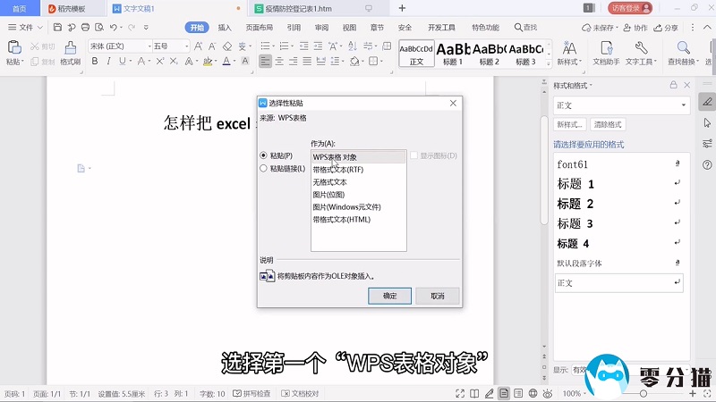Click the Paste (粘贴) icon

coord(13,47)
